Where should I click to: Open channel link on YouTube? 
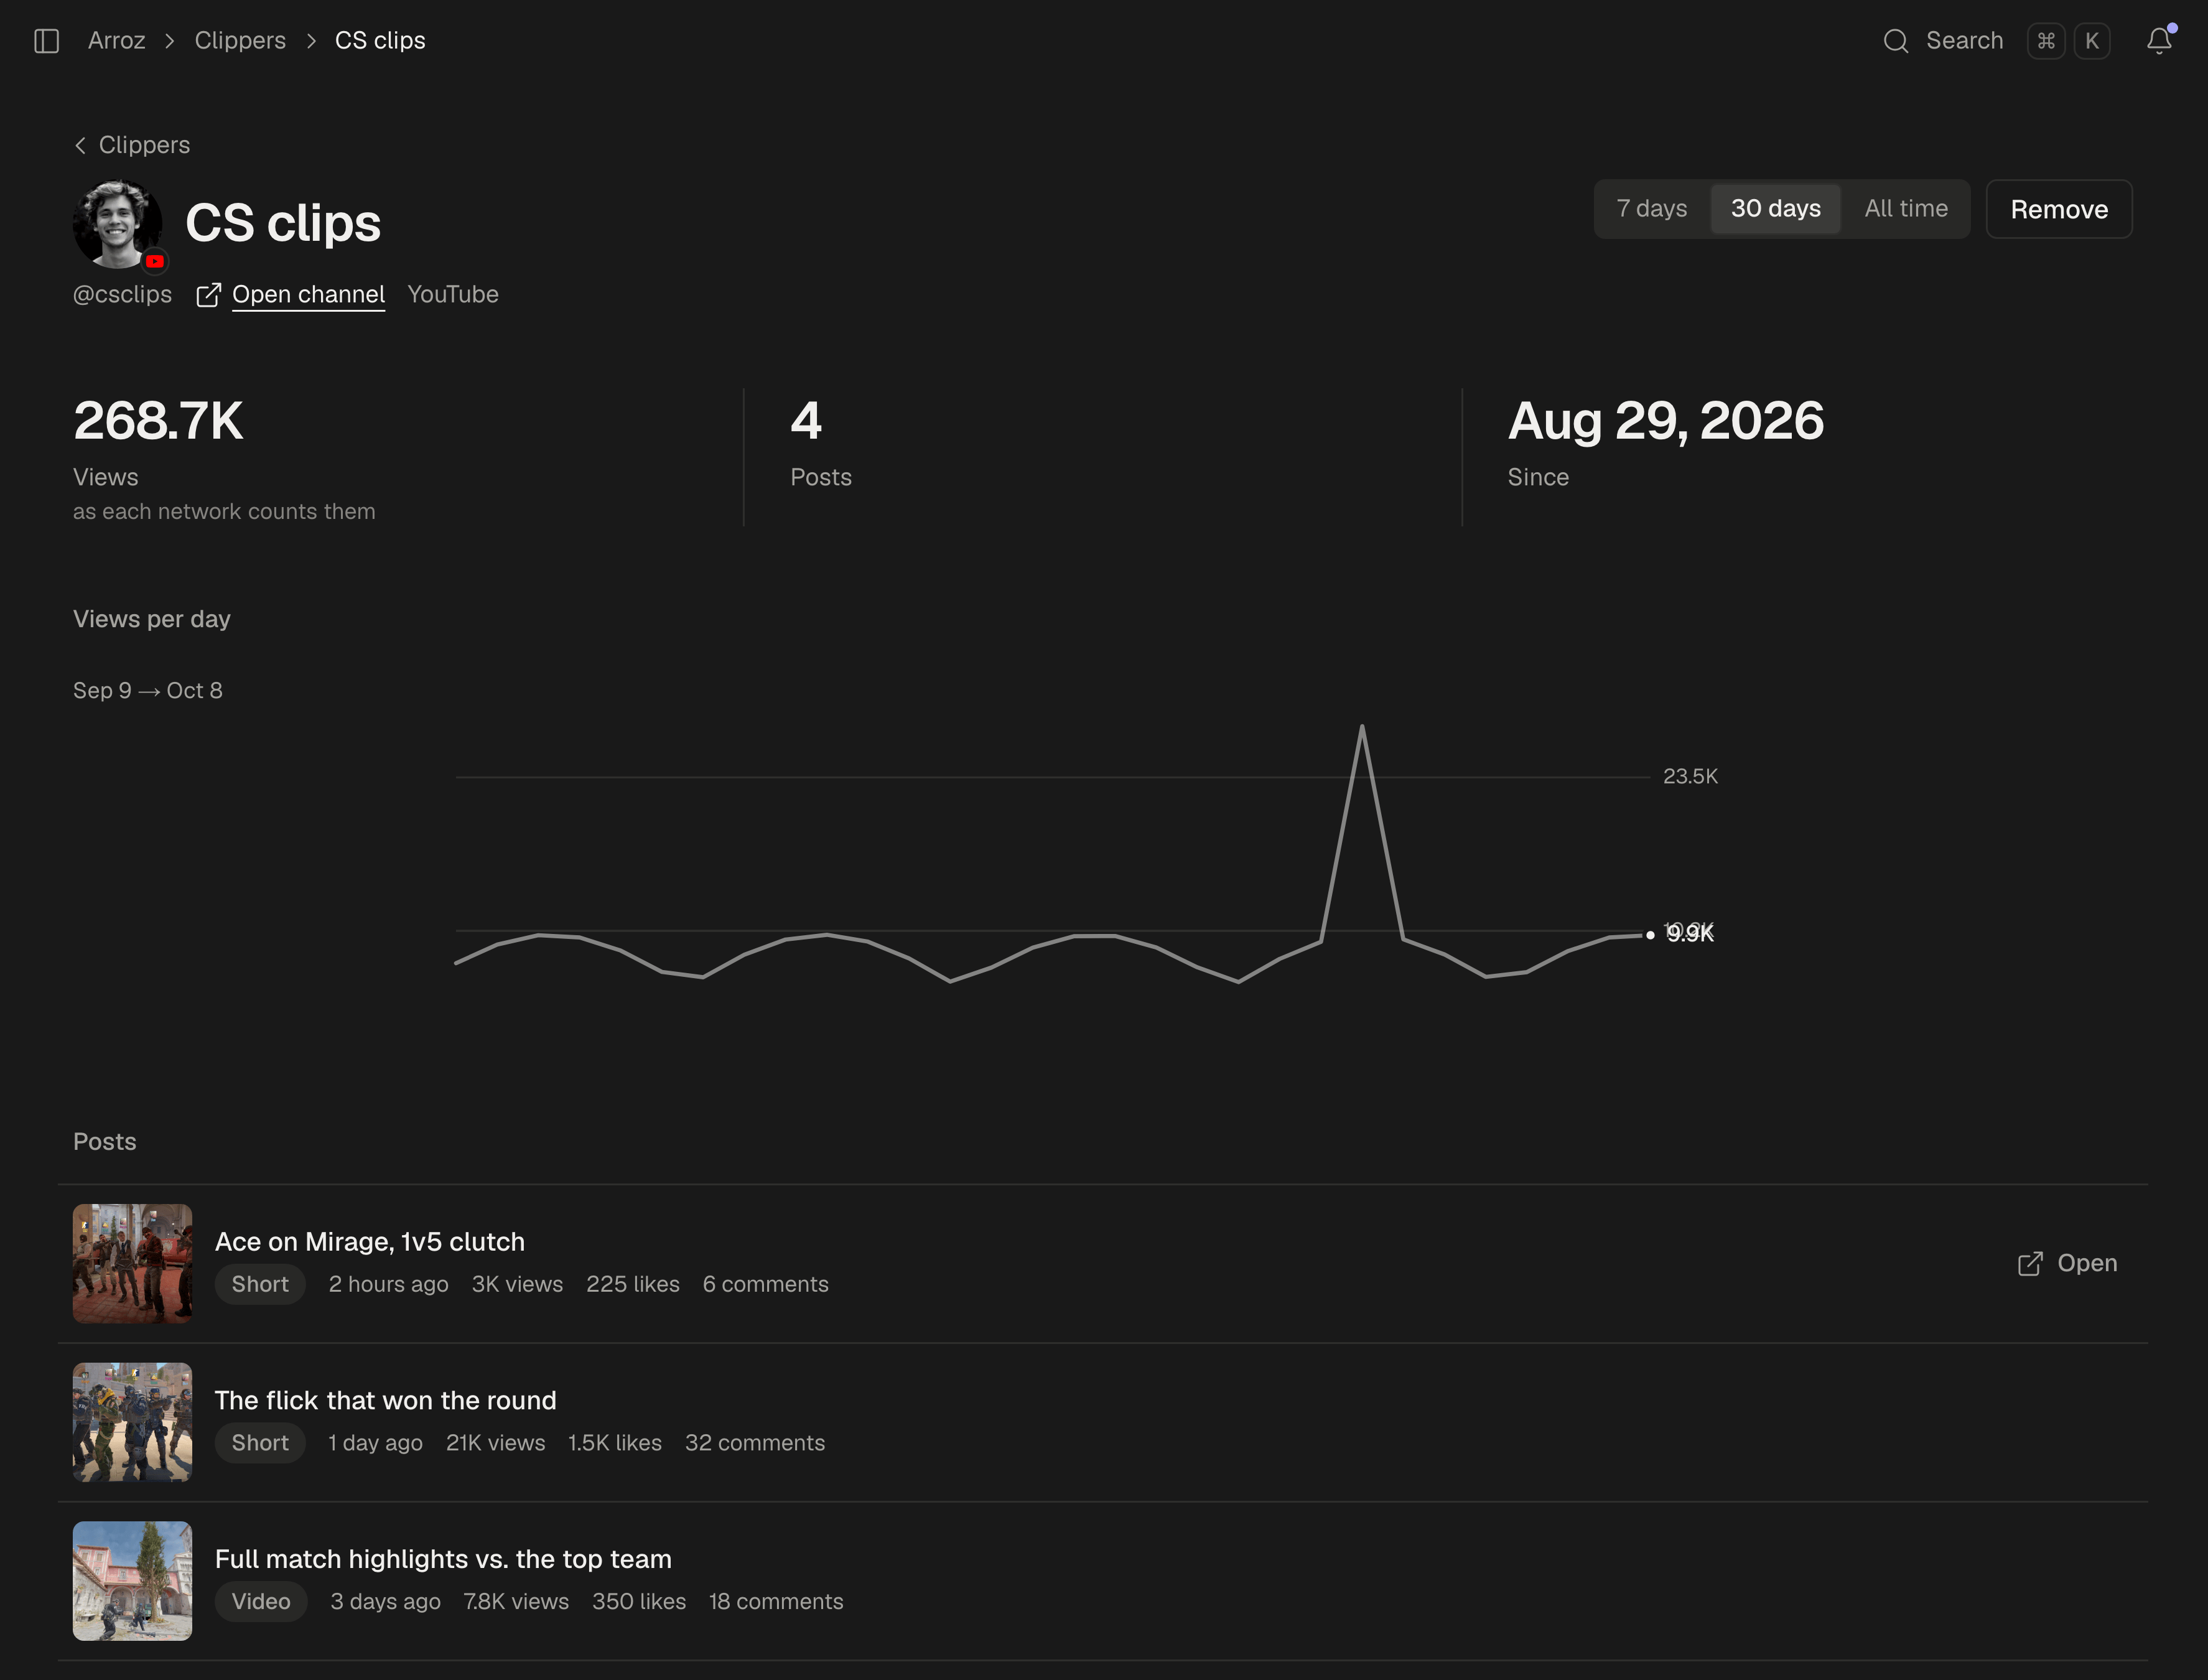click(x=308, y=295)
